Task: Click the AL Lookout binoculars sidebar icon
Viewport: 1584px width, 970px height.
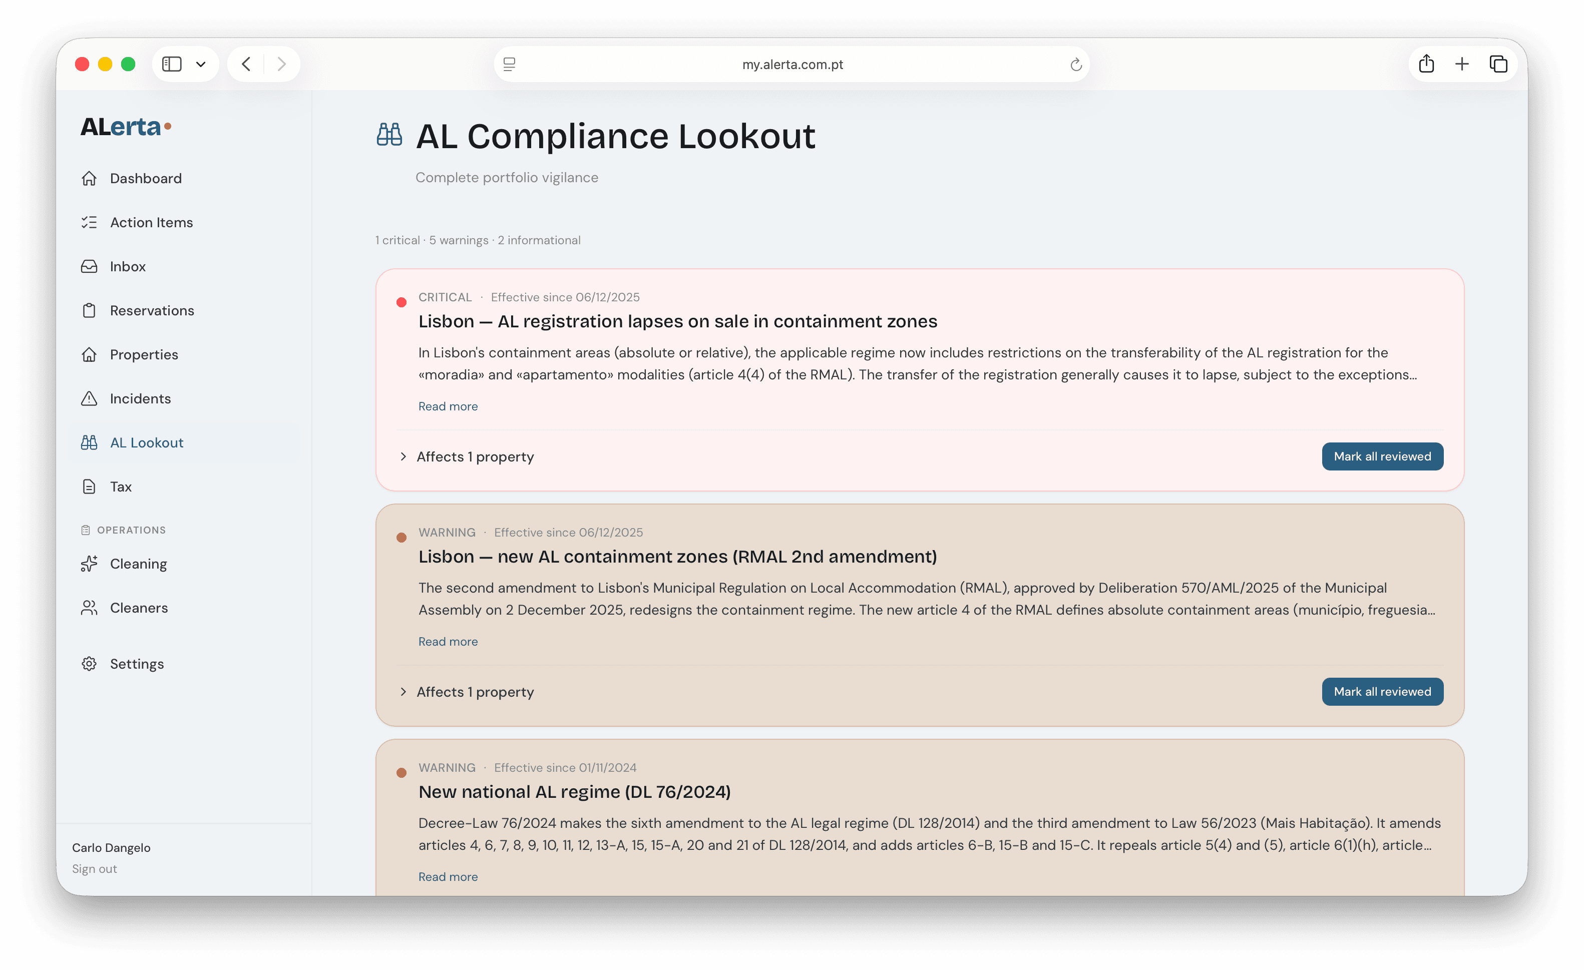Action: coord(89,442)
